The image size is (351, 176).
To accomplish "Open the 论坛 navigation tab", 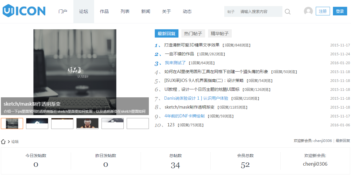I will pyautogui.click(x=83, y=12).
